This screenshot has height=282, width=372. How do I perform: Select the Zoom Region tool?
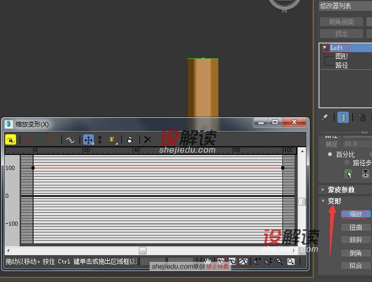click(291, 261)
